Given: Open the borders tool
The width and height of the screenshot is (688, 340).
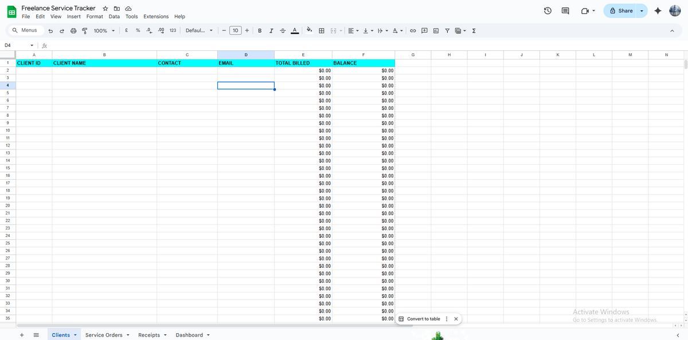Looking at the screenshot, I should pyautogui.click(x=322, y=31).
